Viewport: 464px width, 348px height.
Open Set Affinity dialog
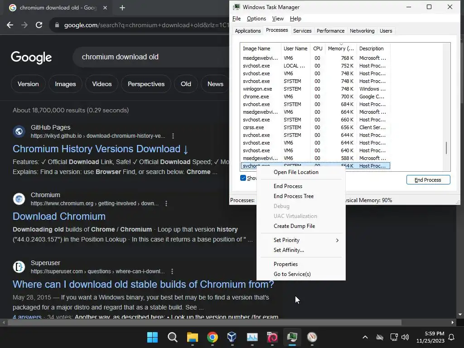pyautogui.click(x=301, y=250)
